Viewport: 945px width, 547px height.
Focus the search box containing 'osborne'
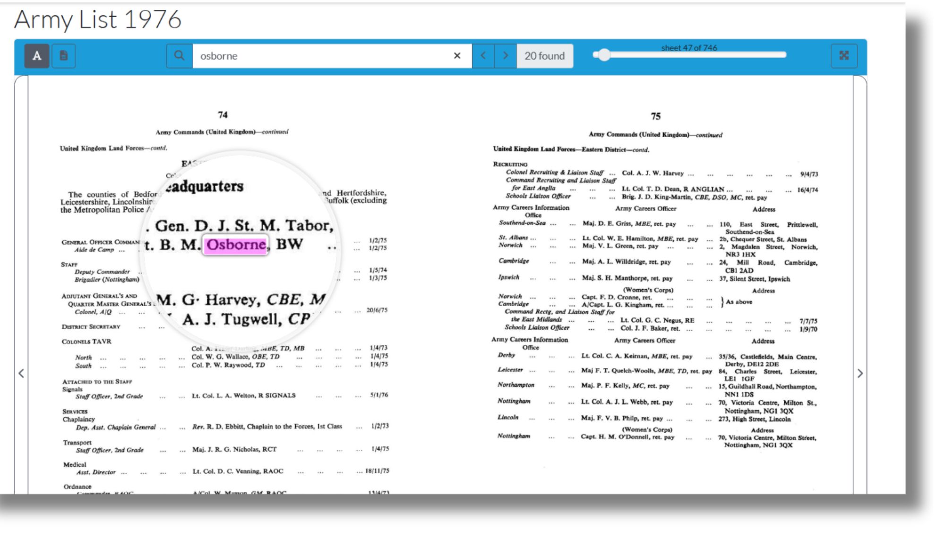pos(332,56)
